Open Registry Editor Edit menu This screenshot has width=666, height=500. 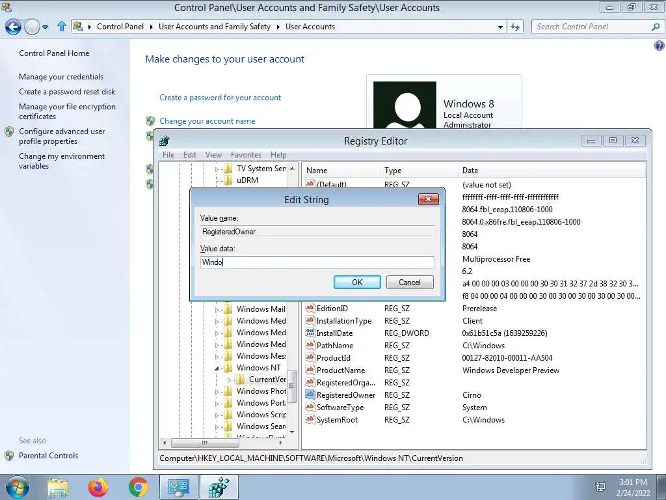189,155
